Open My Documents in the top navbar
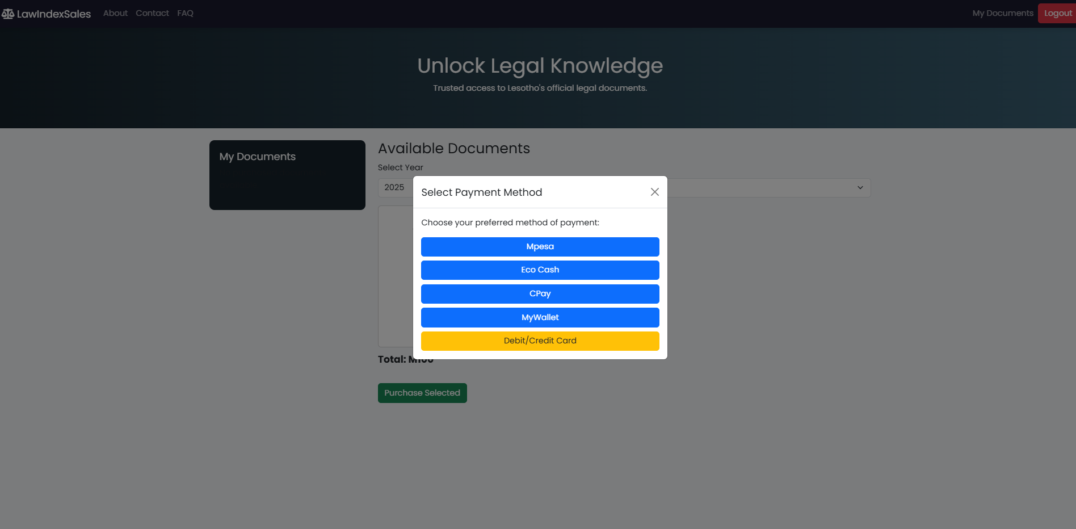 (x=1002, y=13)
